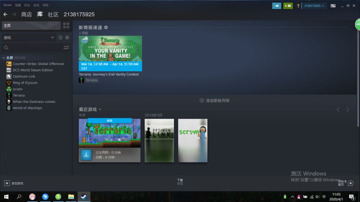This screenshot has height=202, width=360.
Task: Open the advanced filter sliders icon
Action: [x=66, y=48]
